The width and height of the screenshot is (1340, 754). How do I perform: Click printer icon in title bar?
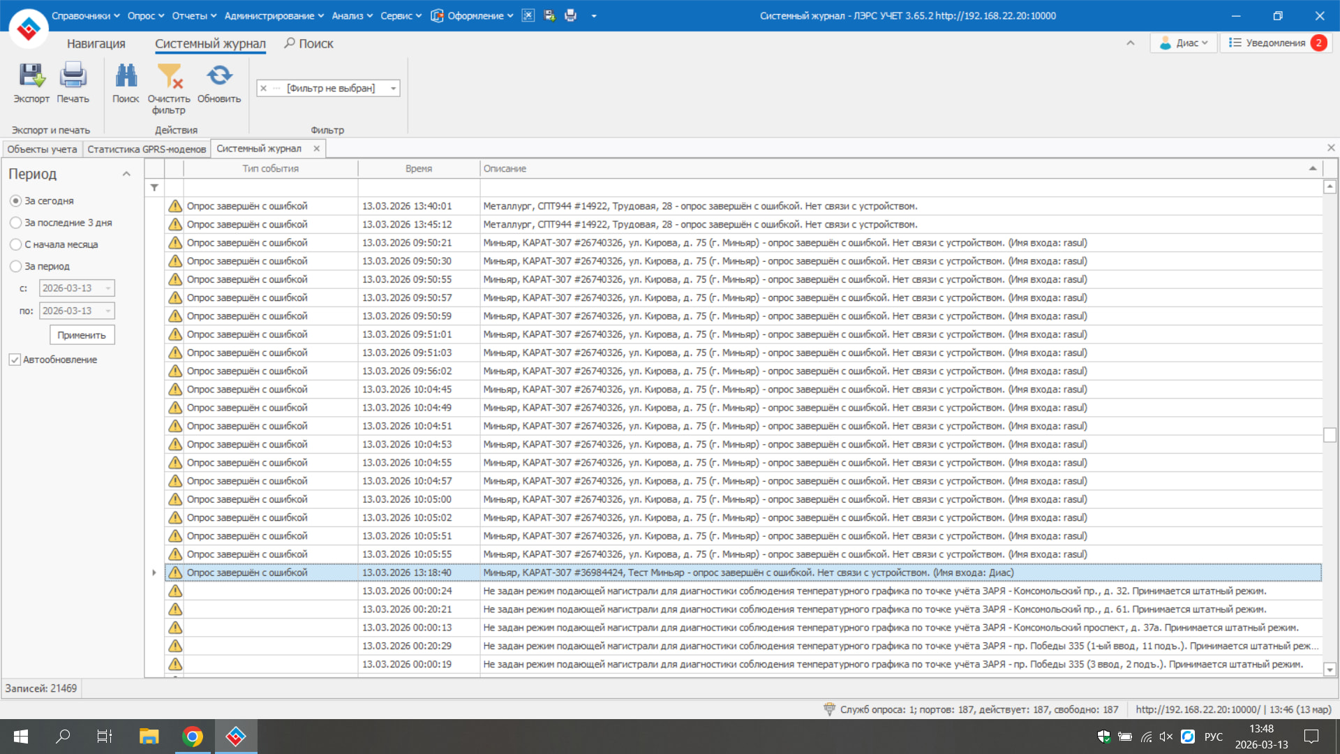570,15
